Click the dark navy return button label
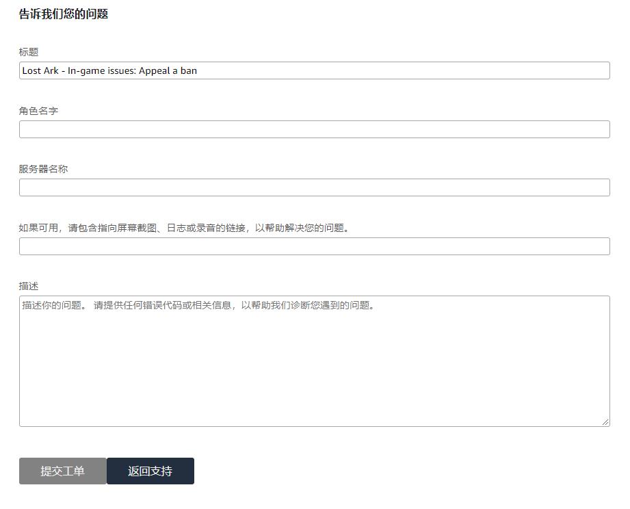This screenshot has width=630, height=509. (x=150, y=471)
